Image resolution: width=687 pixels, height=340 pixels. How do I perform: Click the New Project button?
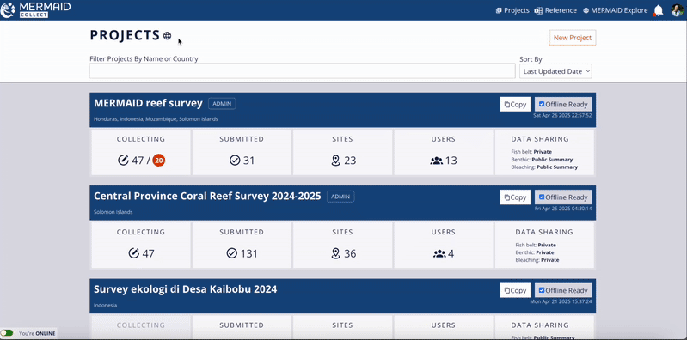pyautogui.click(x=572, y=38)
